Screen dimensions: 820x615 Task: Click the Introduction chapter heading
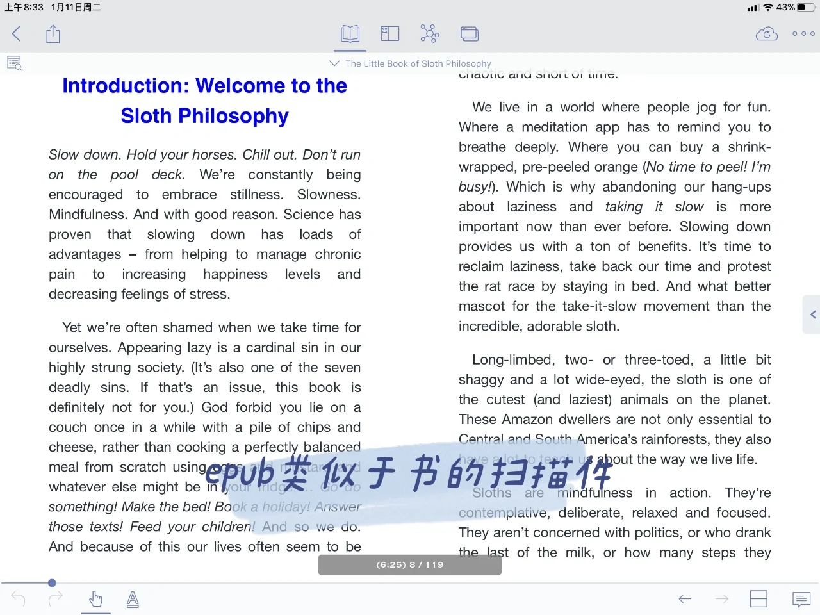[204, 101]
